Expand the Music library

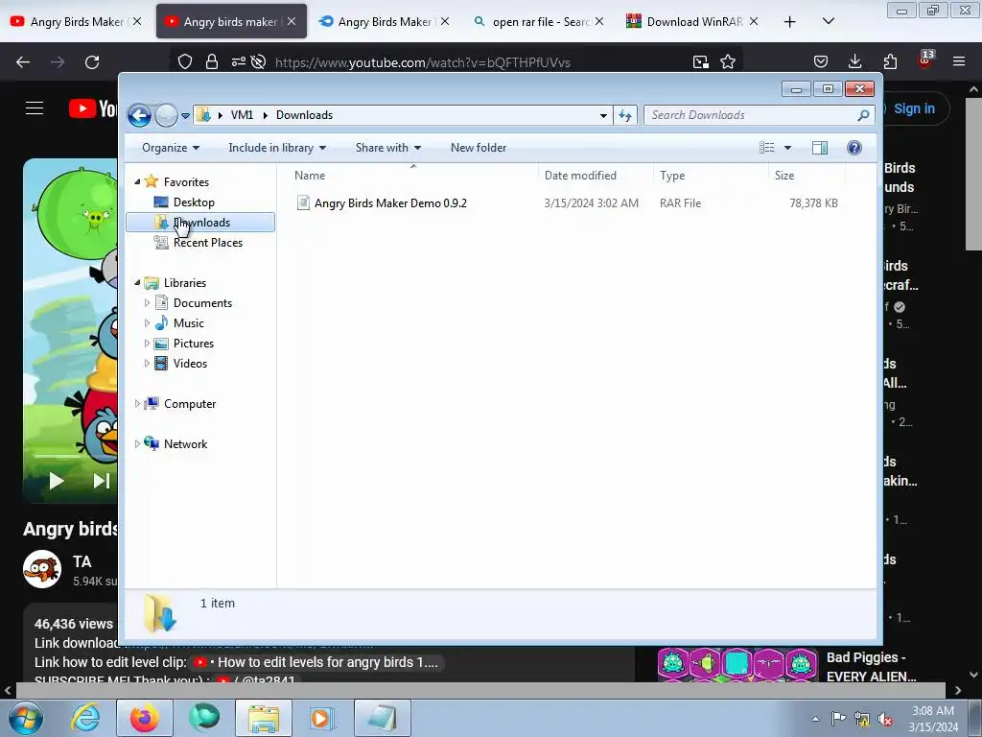coord(147,323)
